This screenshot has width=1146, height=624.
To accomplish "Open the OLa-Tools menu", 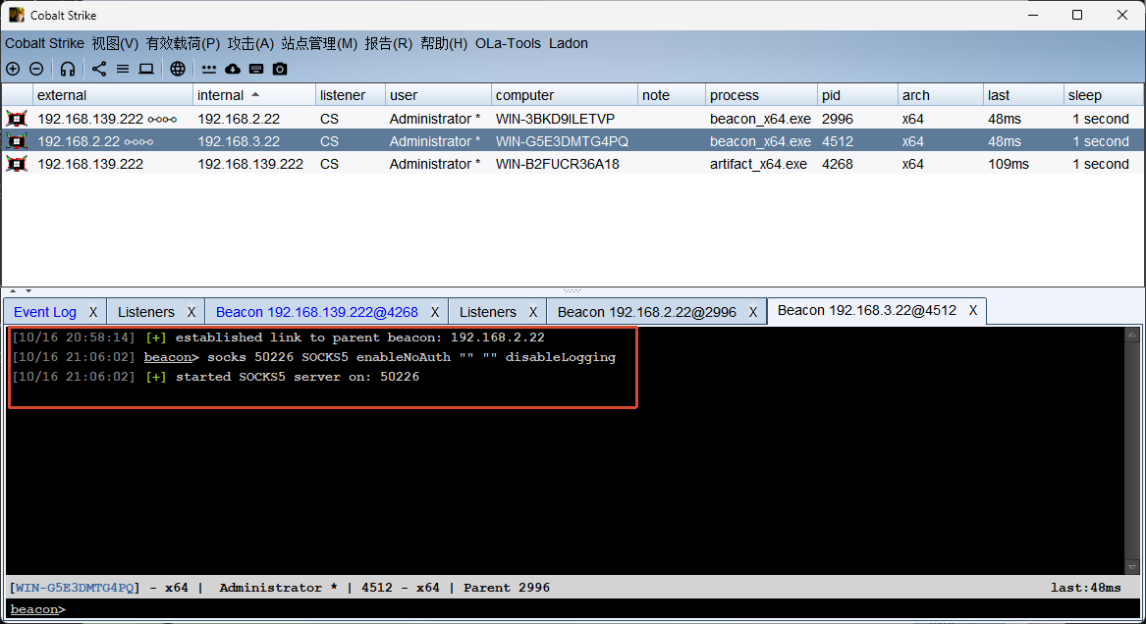I will point(508,44).
